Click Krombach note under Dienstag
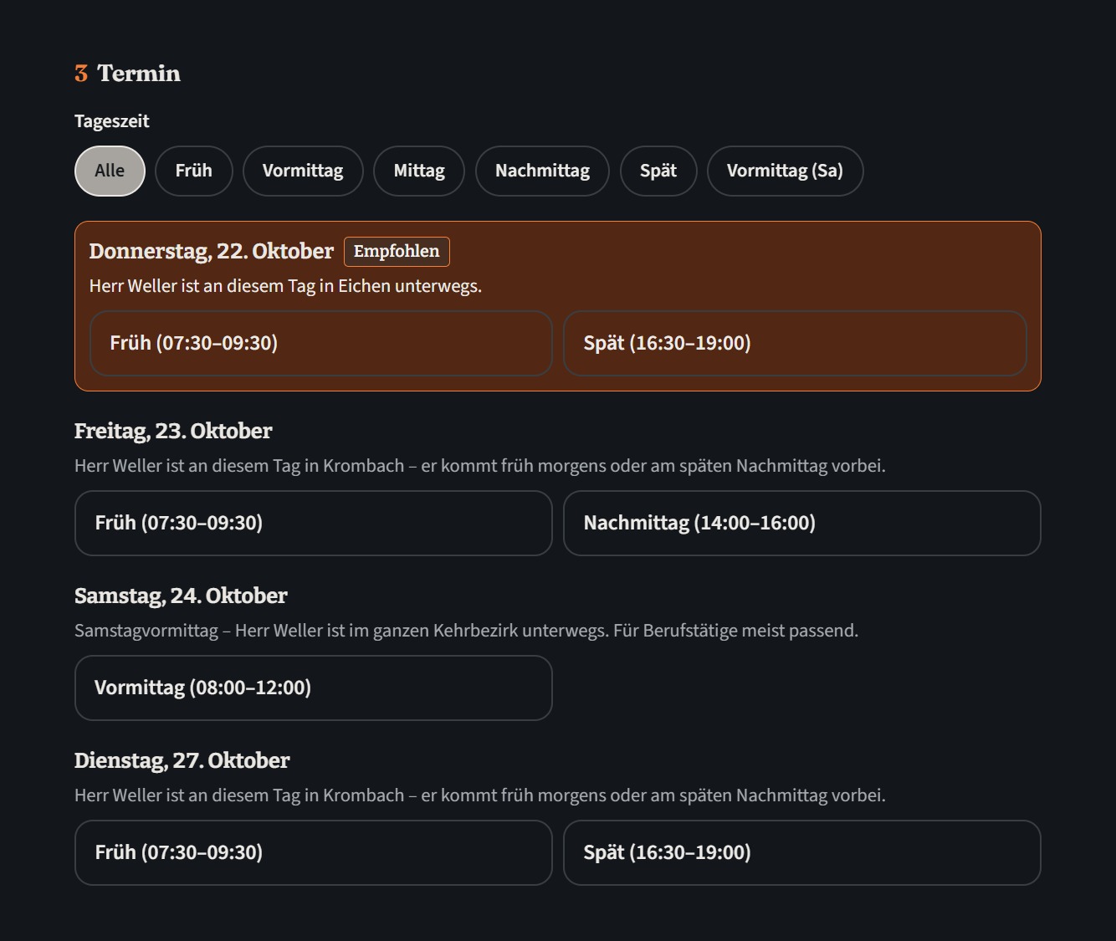This screenshot has height=941, width=1116. (479, 795)
